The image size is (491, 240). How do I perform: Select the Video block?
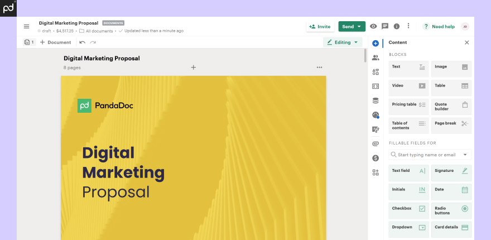click(x=408, y=88)
